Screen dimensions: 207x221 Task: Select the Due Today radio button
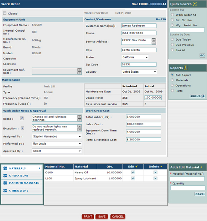(172, 39)
